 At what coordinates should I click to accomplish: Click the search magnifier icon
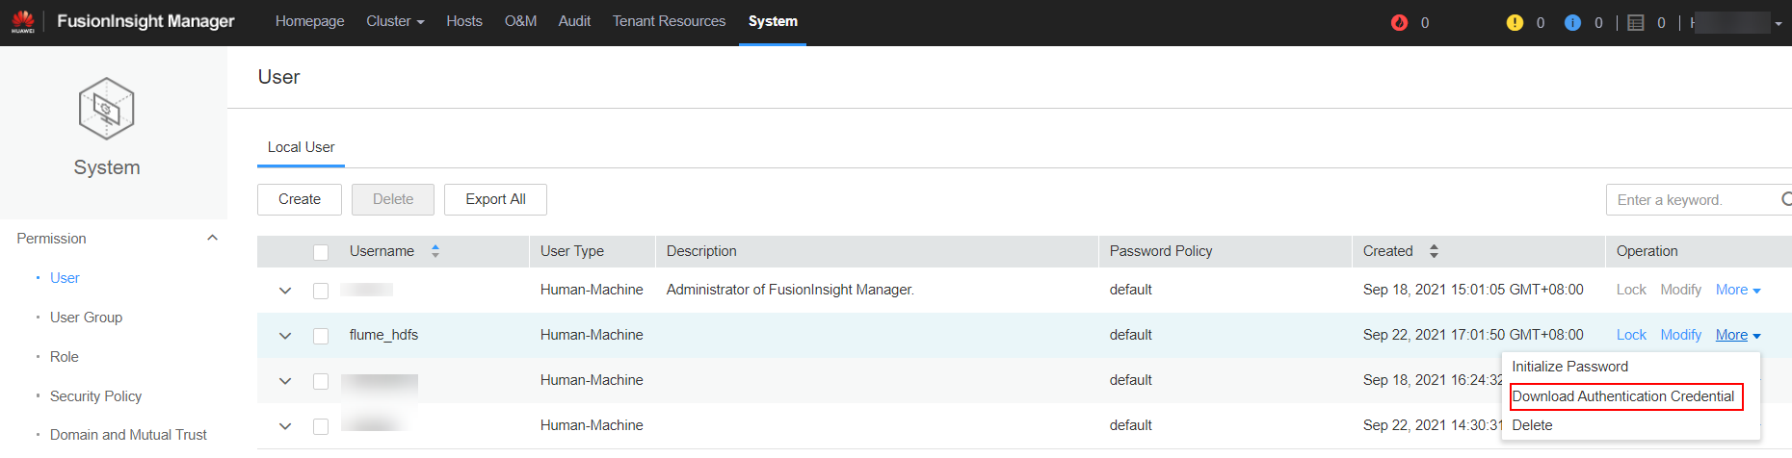pos(1785,199)
